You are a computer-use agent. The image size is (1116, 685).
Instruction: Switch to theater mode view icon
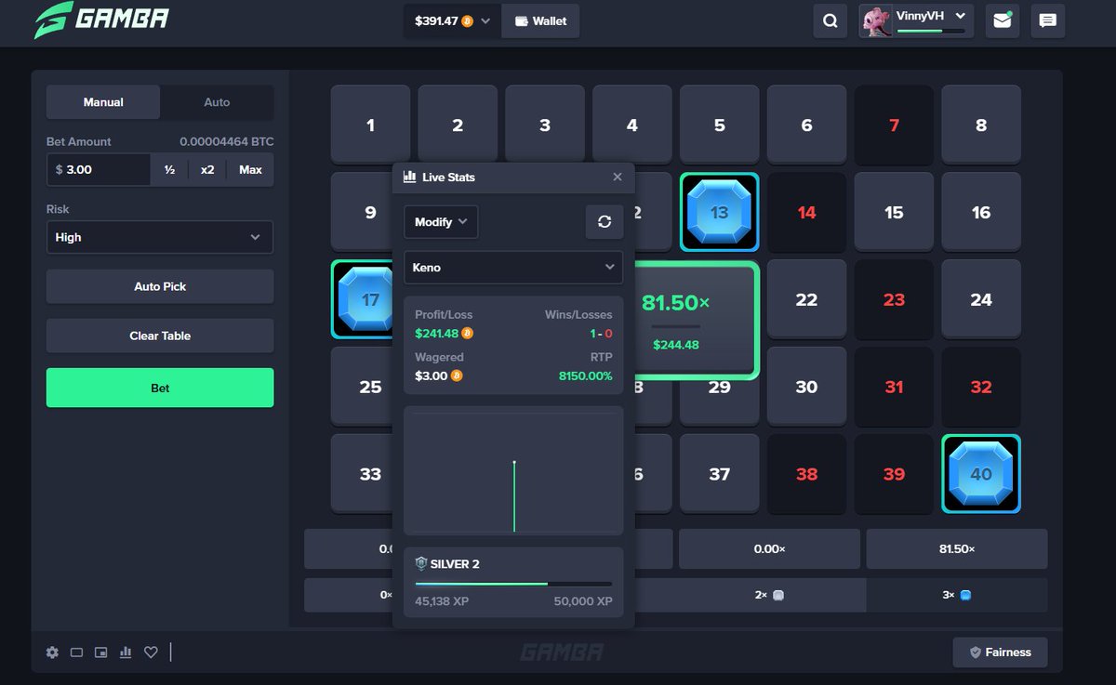(x=77, y=652)
